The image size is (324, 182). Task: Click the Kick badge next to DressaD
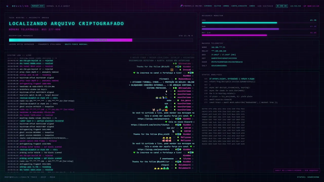[180, 70]
